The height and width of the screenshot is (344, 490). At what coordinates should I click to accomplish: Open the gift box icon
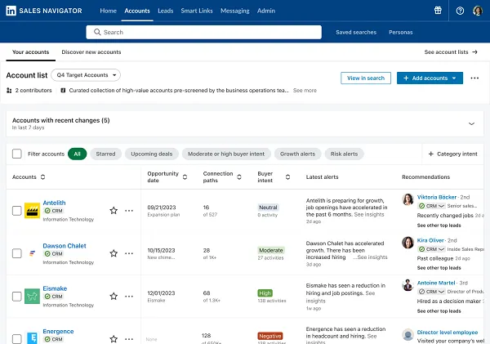[x=438, y=11]
